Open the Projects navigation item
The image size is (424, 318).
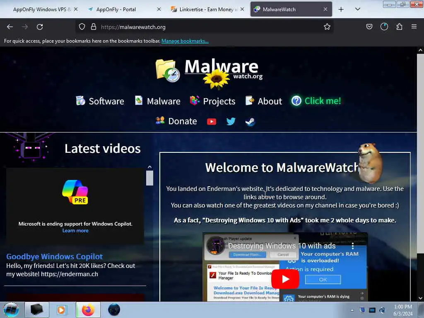coord(212,101)
